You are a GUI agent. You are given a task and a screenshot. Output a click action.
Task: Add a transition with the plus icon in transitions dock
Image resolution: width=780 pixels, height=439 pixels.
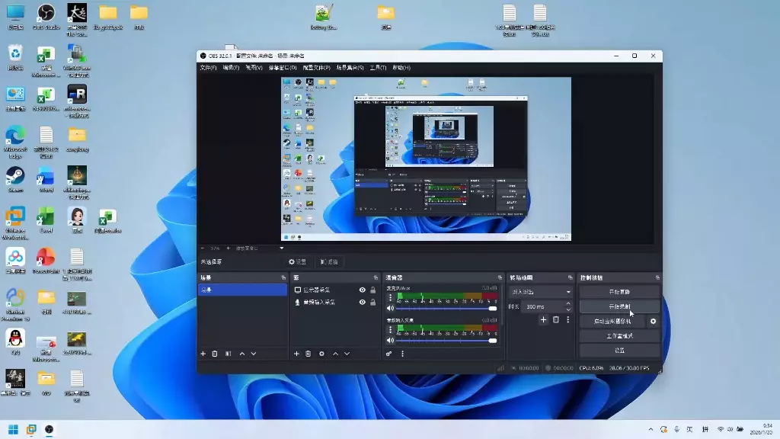[543, 319]
